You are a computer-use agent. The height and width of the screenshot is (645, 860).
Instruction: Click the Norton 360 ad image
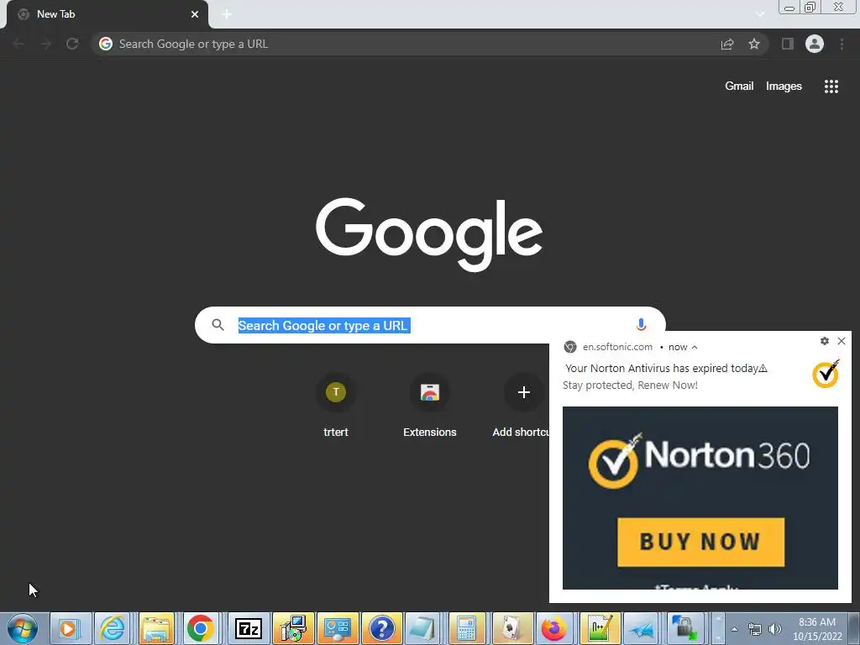tap(700, 498)
